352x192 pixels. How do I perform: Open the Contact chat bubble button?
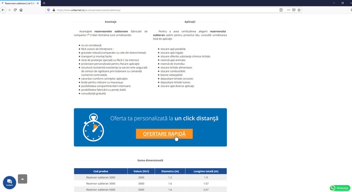pos(9,182)
